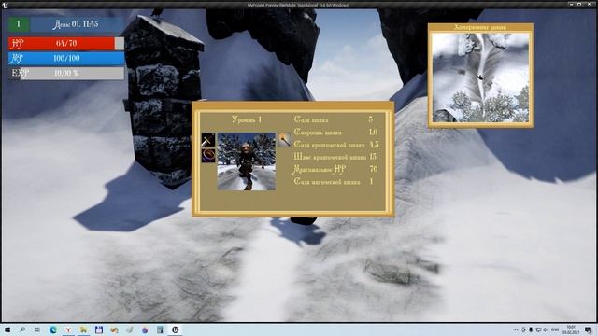Image resolution: width=598 pixels, height=336 pixels.
Task: Click the "Шанс критической атаки" stat row
Action: click(336, 157)
